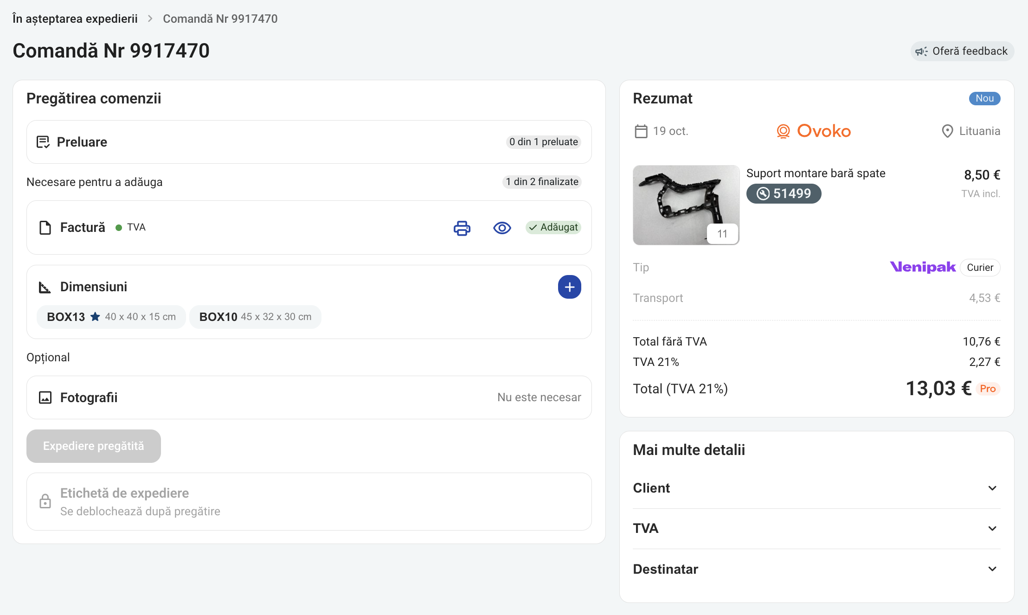Click the Nou status badge
Image resolution: width=1028 pixels, height=615 pixels.
tap(984, 98)
